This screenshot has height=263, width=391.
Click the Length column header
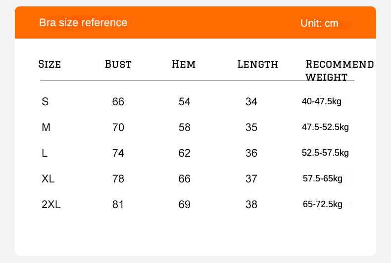pos(258,64)
